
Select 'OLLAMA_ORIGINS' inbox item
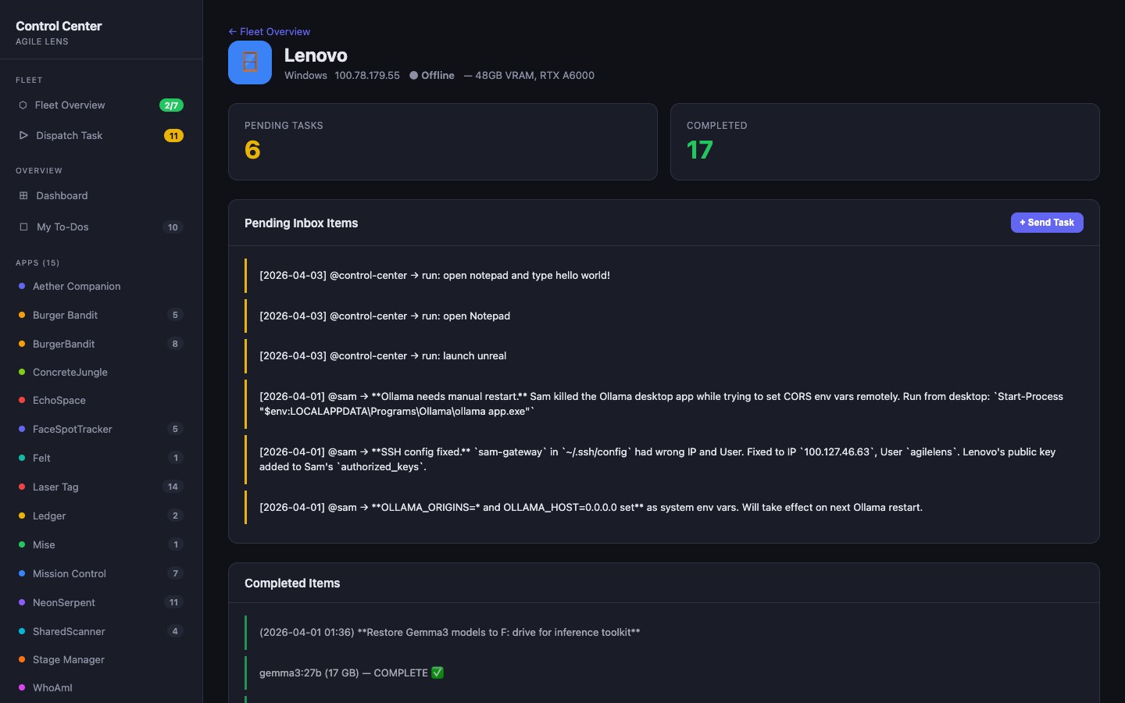(x=664, y=507)
